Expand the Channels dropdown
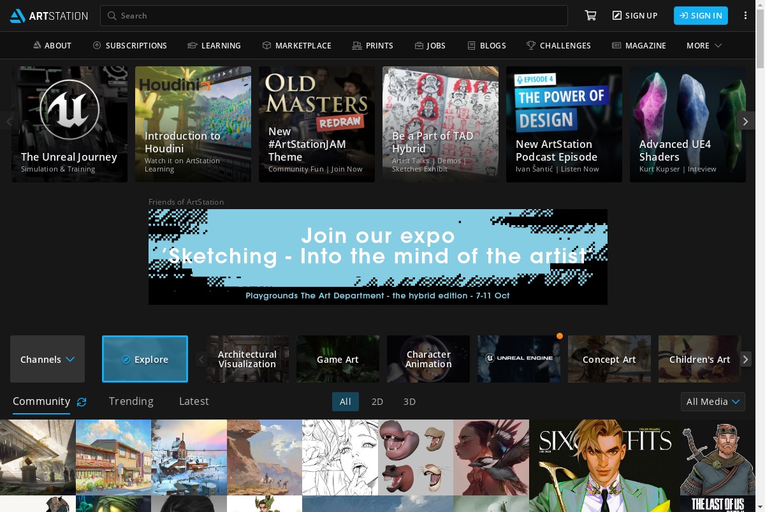The width and height of the screenshot is (765, 512). point(47,359)
